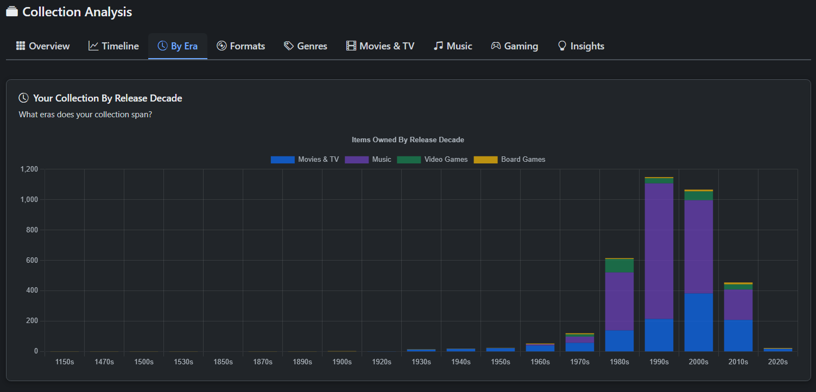Click the disc icon on the Formats tab
The image size is (816, 392).
point(221,46)
